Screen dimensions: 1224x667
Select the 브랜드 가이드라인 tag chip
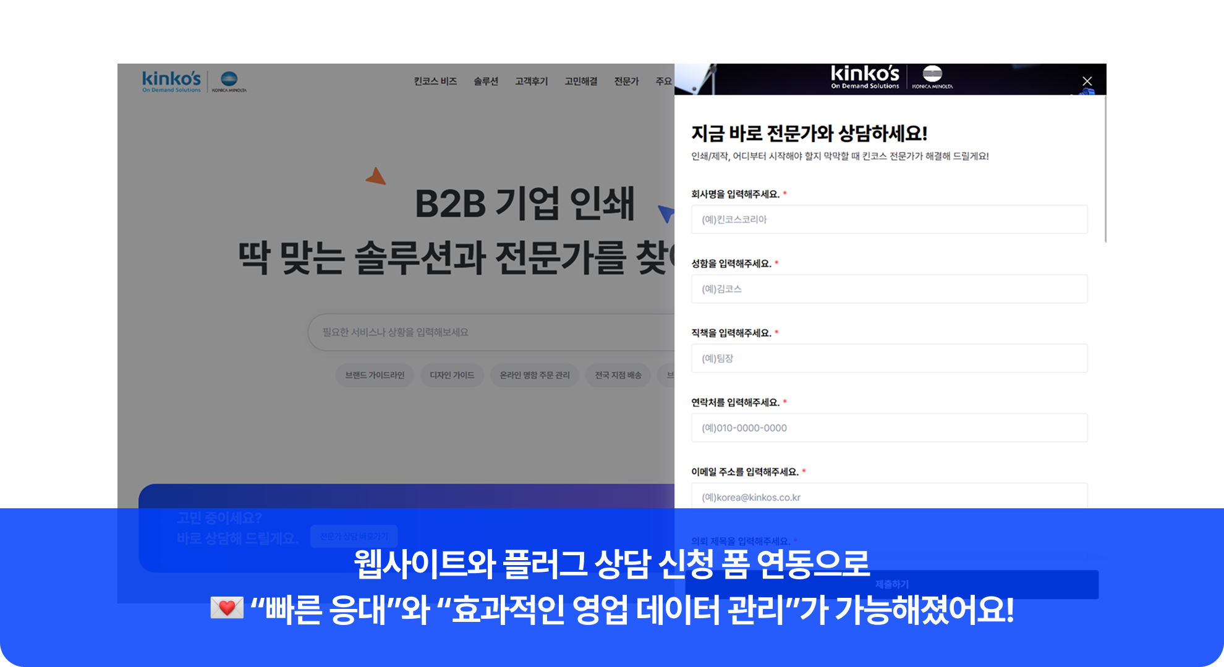click(375, 375)
